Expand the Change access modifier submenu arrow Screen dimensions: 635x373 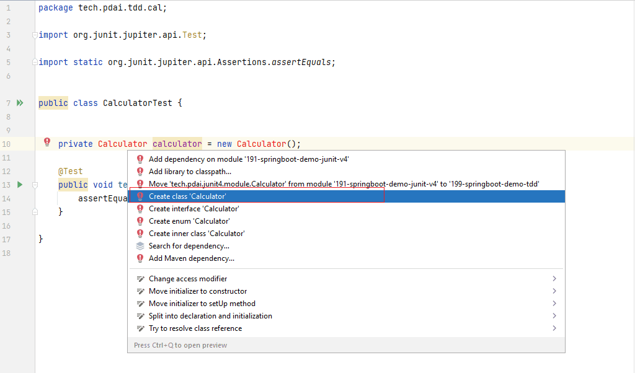(554, 279)
